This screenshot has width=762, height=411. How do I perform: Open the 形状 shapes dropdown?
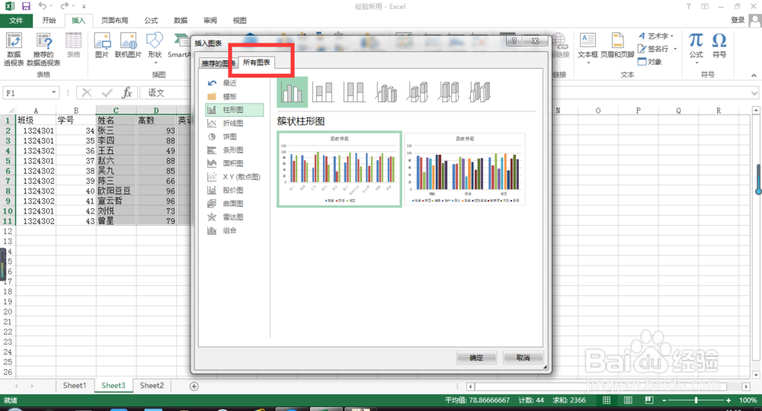(155, 48)
